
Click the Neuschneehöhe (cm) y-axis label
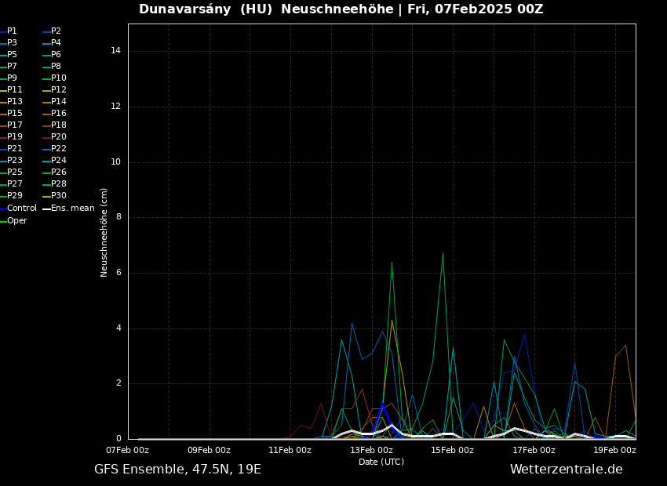click(x=104, y=232)
